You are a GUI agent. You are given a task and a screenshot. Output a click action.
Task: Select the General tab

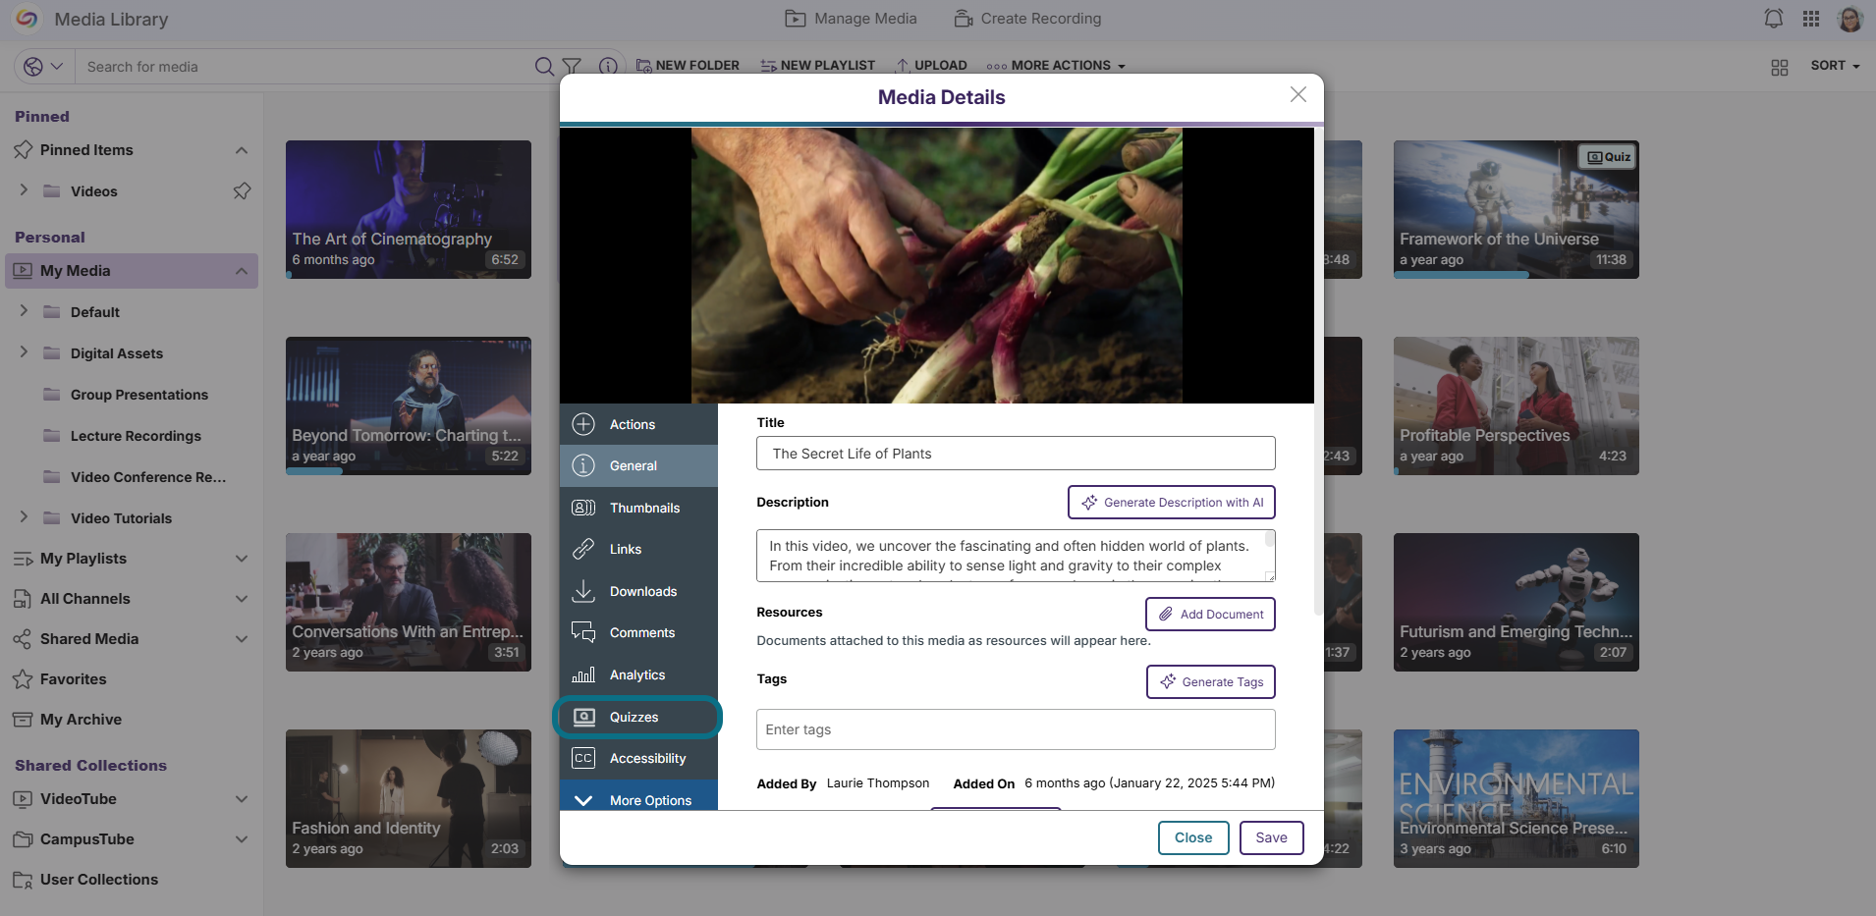point(638,465)
